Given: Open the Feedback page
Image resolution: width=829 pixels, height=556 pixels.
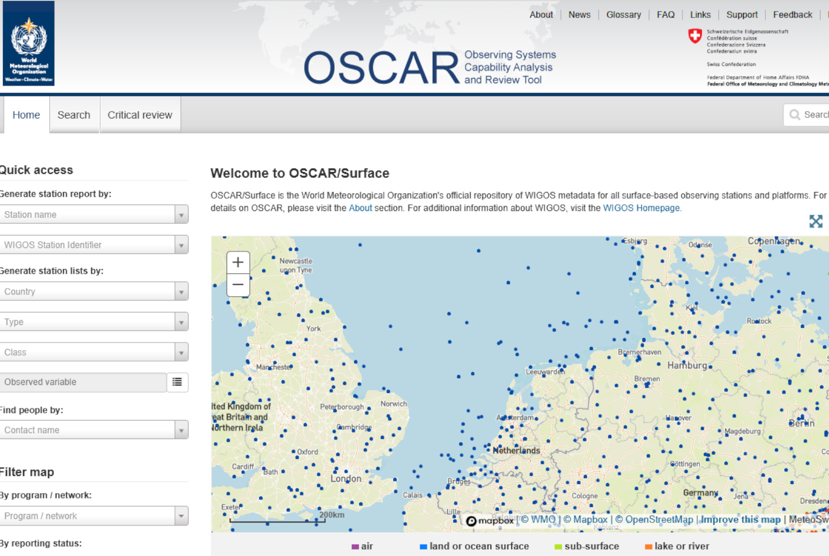Looking at the screenshot, I should (x=792, y=14).
